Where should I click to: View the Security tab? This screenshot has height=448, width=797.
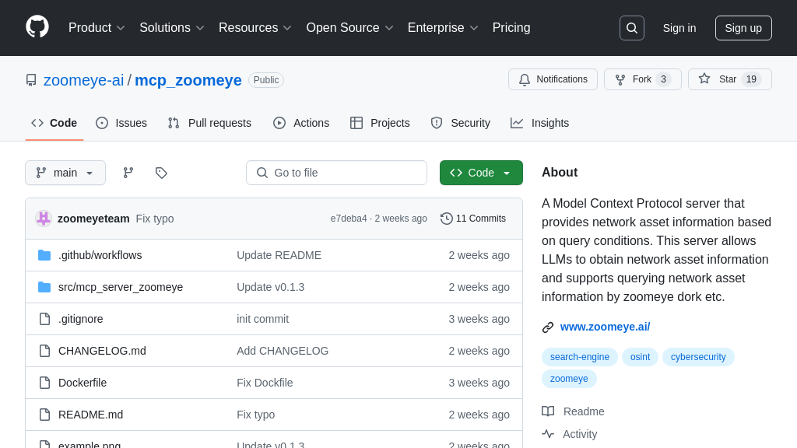pos(461,123)
